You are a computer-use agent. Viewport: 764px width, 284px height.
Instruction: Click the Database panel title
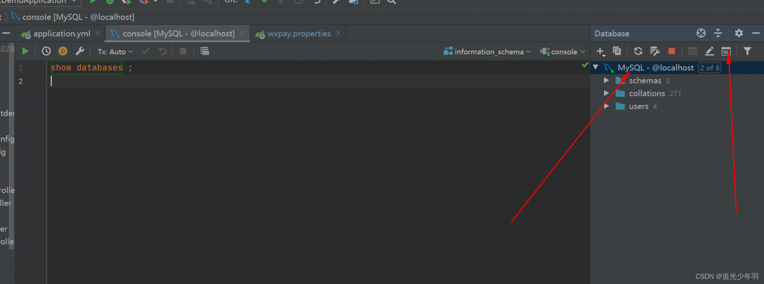(612, 33)
